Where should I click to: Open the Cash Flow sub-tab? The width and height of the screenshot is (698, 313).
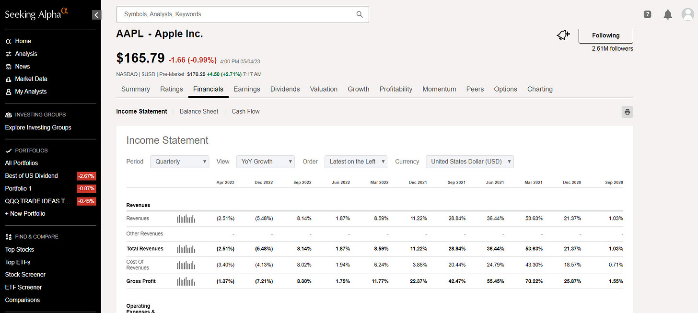245,111
